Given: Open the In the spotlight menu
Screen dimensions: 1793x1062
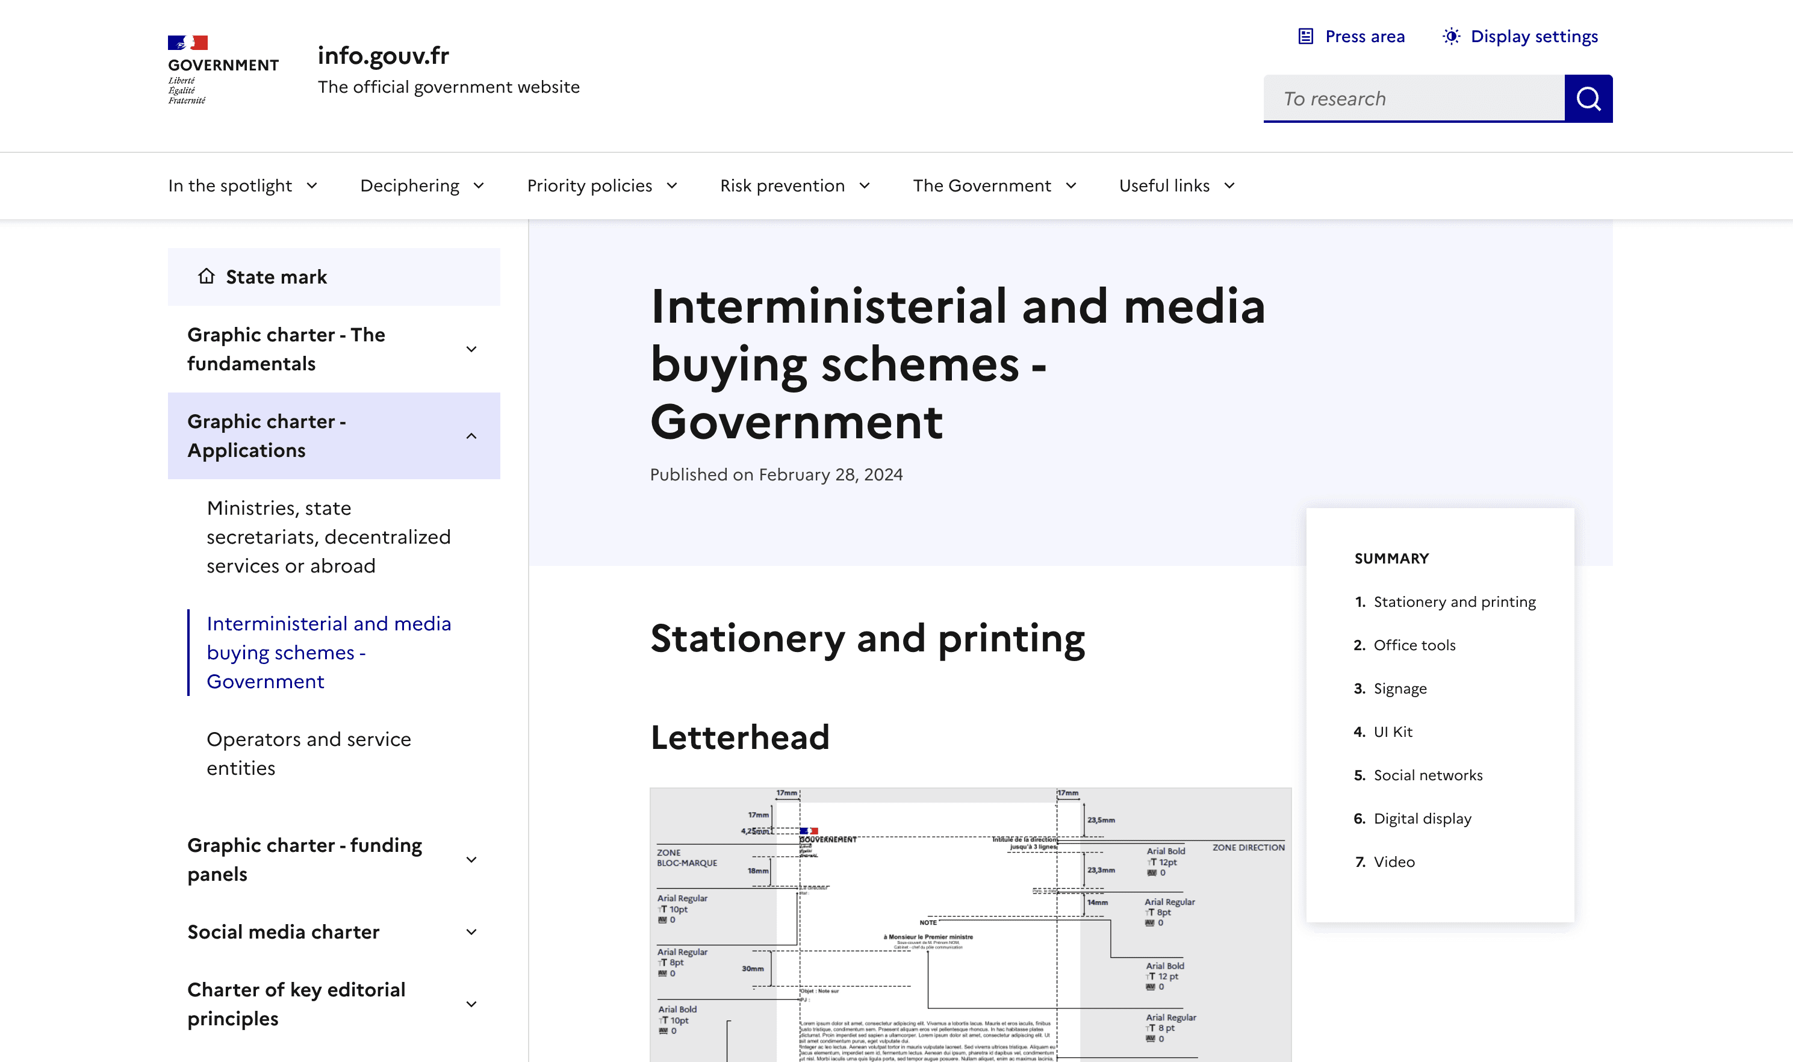Looking at the screenshot, I should click(x=243, y=186).
